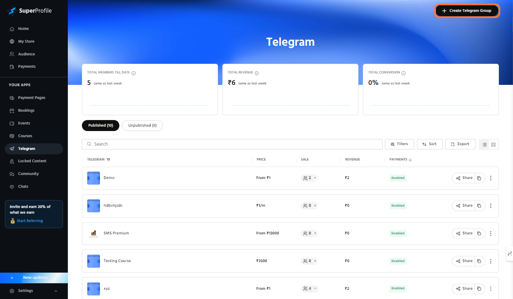This screenshot has width=513, height=299.
Task: Open New updates banner
Action: point(35,278)
